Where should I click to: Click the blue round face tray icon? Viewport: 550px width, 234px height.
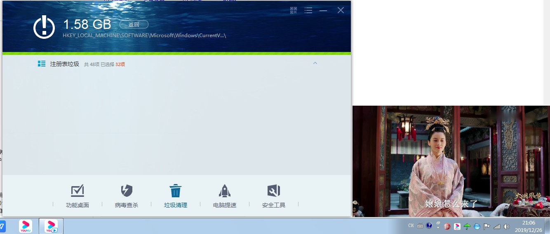pos(477,226)
